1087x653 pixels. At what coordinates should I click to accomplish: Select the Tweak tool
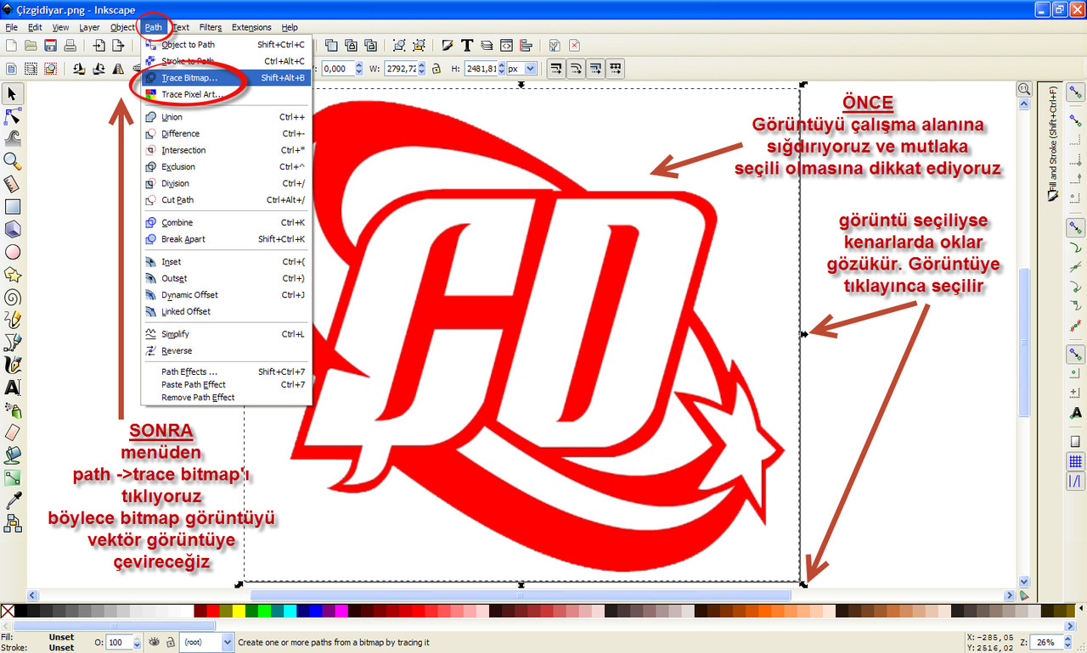pyautogui.click(x=13, y=138)
